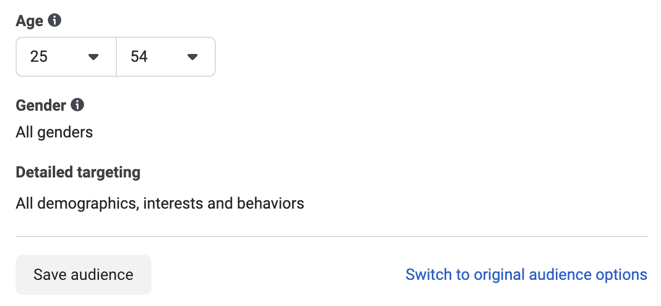Click the number 54 in age selector

[x=139, y=57]
